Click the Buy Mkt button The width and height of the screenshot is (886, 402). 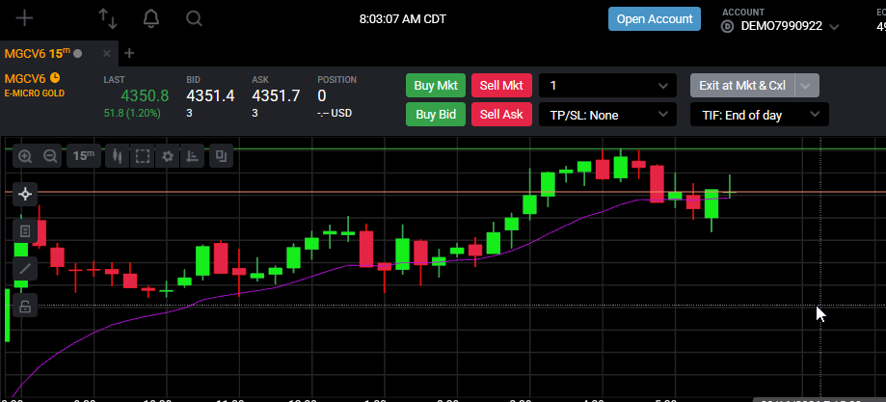(435, 86)
